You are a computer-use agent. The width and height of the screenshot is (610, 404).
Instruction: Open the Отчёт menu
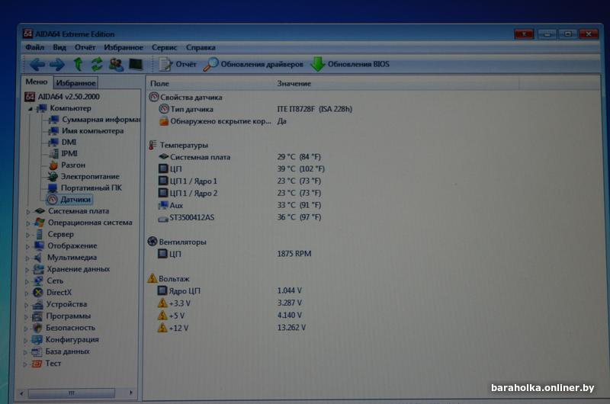click(x=85, y=47)
